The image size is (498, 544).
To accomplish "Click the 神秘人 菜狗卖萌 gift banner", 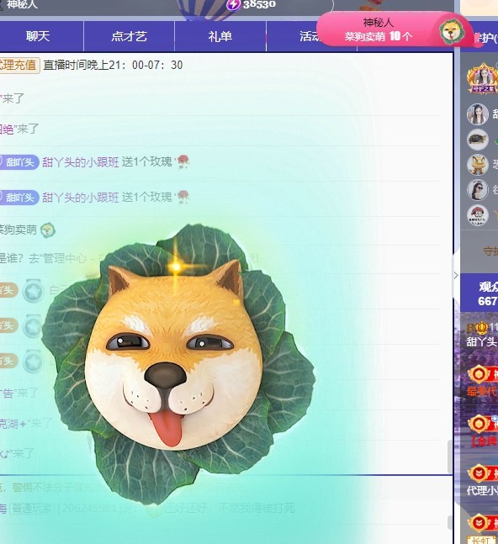I will pos(394,29).
